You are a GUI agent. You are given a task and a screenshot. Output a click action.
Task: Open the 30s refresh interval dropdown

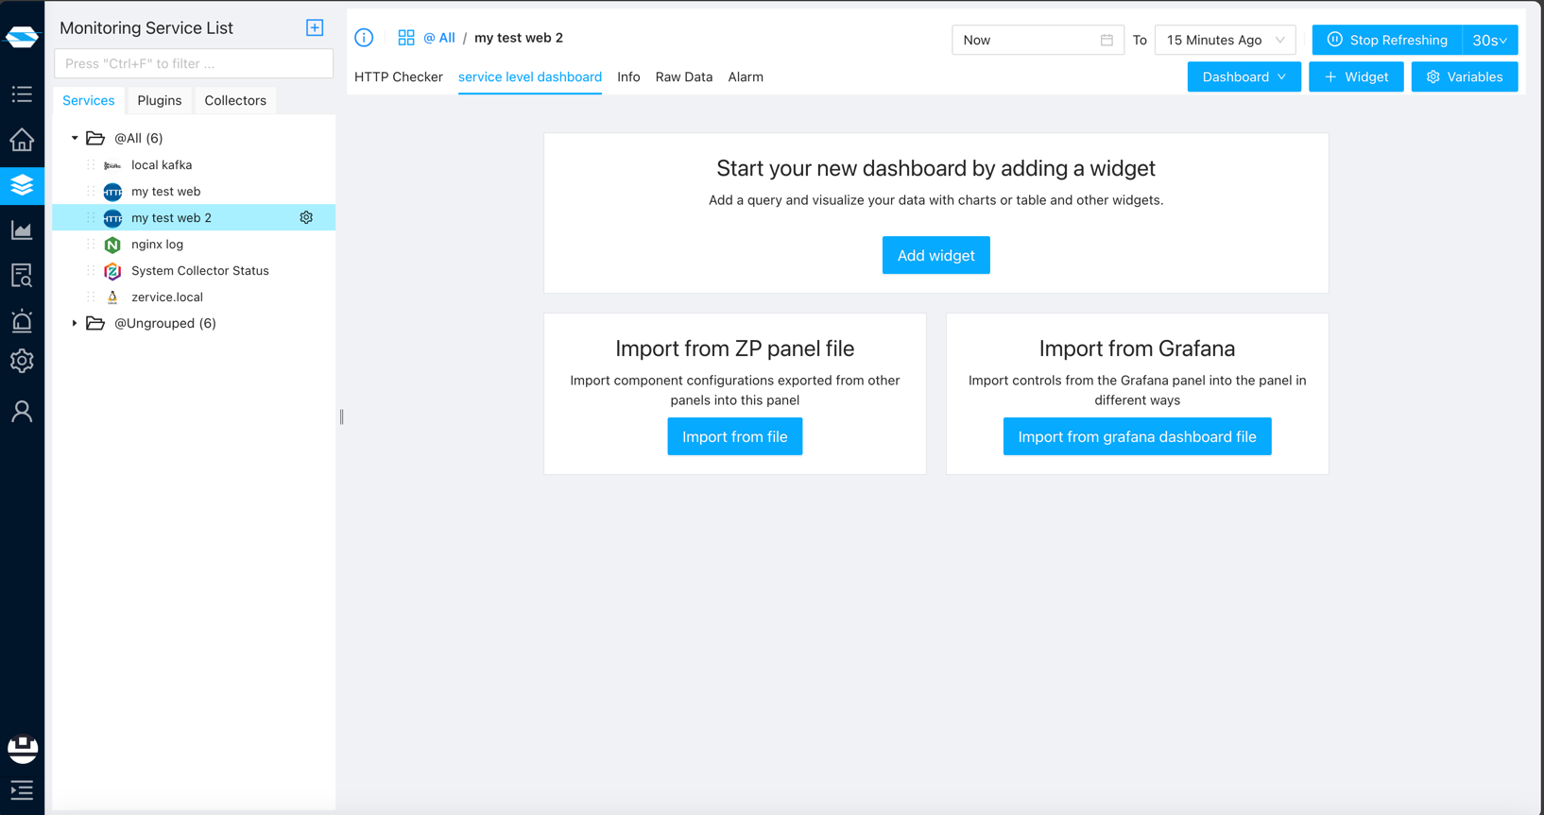tap(1489, 40)
